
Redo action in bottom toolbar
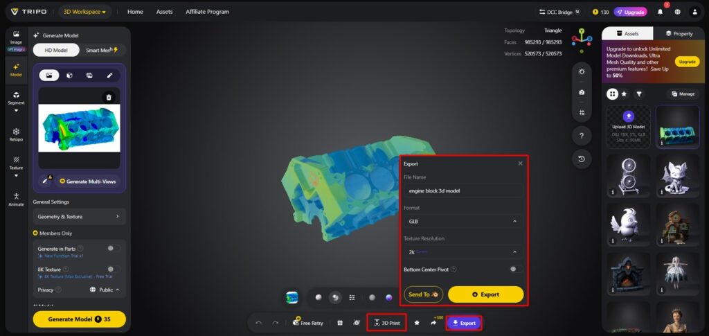(275, 323)
